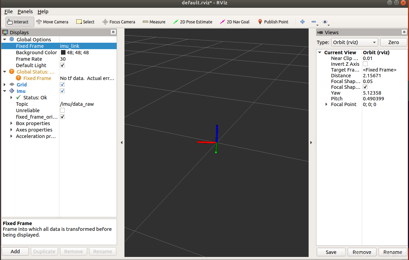The width and height of the screenshot is (409, 260).
Task: Click the Global Status warning icon
Action: coord(12,72)
